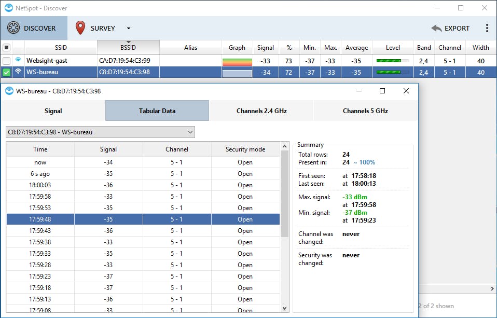Image resolution: width=497 pixels, height=318 pixels.
Task: Close the WS-bureau details window
Action: pyautogui.click(x=406, y=91)
